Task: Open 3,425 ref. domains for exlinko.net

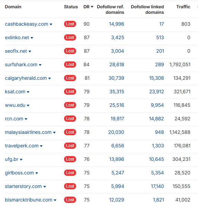Action: coord(118,37)
